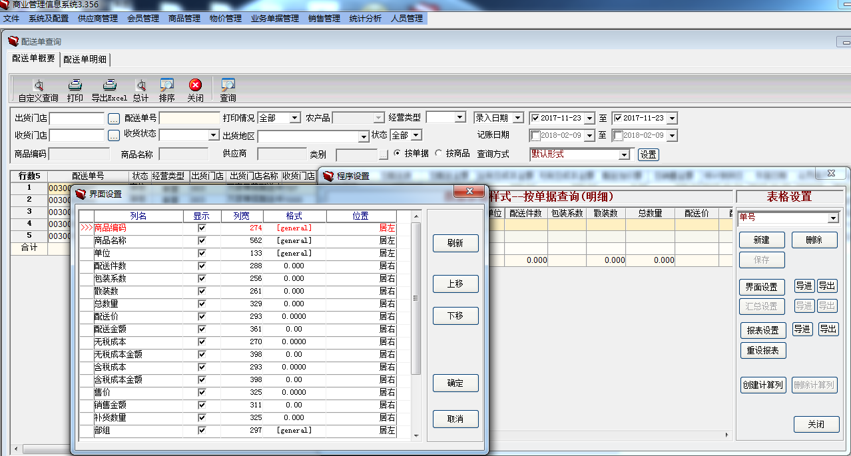Screen dimensions: 851x456
Task: Open the 2017-11-23 end date dropdown
Action: coord(672,118)
